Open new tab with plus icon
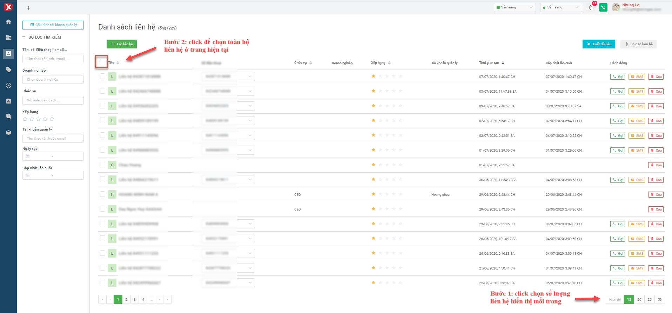Image resolution: width=672 pixels, height=313 pixels. coord(28,8)
